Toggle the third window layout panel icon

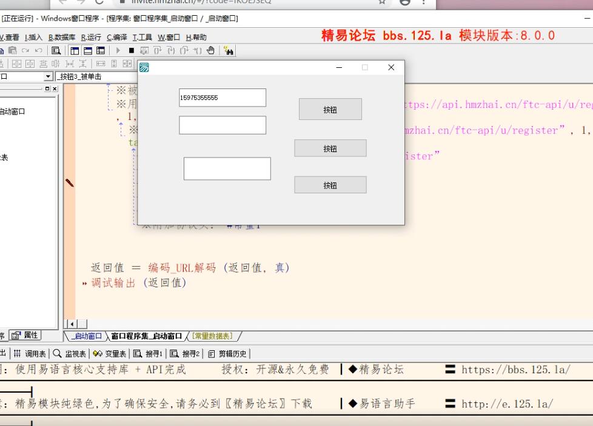[x=99, y=50]
